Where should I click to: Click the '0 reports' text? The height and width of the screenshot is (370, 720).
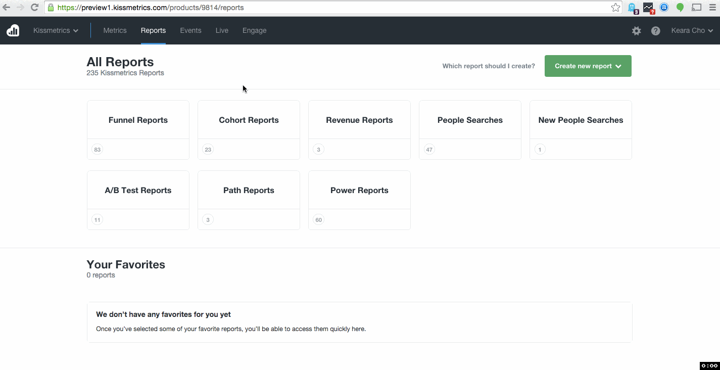[x=101, y=275]
